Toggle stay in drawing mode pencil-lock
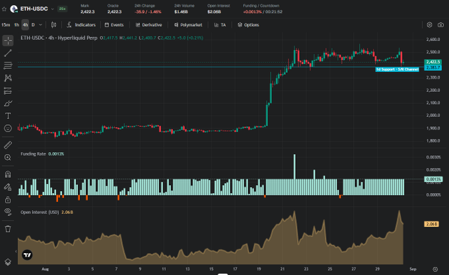The image size is (449, 275). coord(8,187)
